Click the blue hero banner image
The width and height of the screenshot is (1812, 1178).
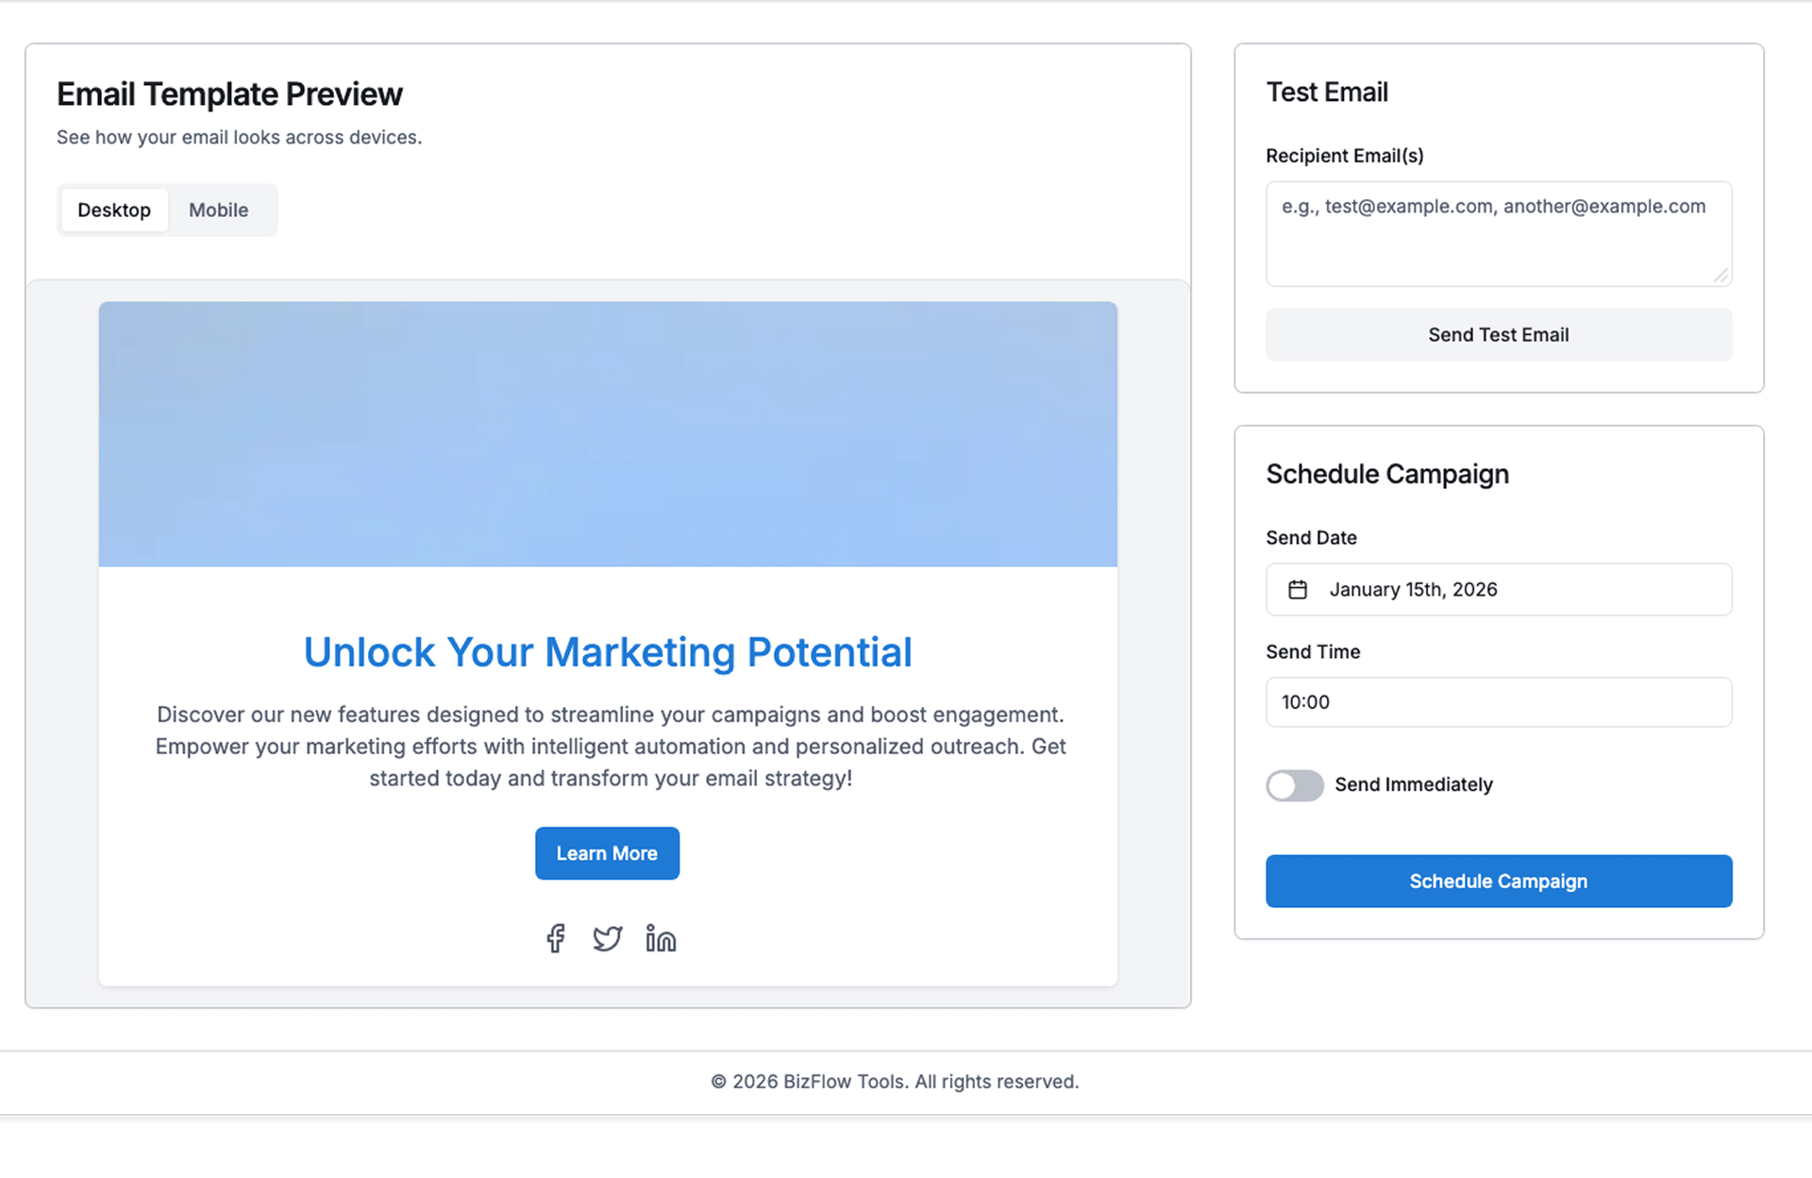608,434
